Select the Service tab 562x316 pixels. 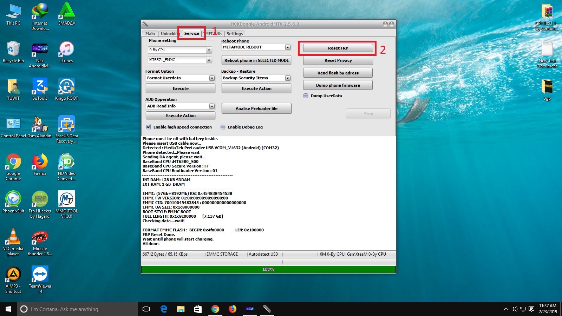tap(191, 33)
